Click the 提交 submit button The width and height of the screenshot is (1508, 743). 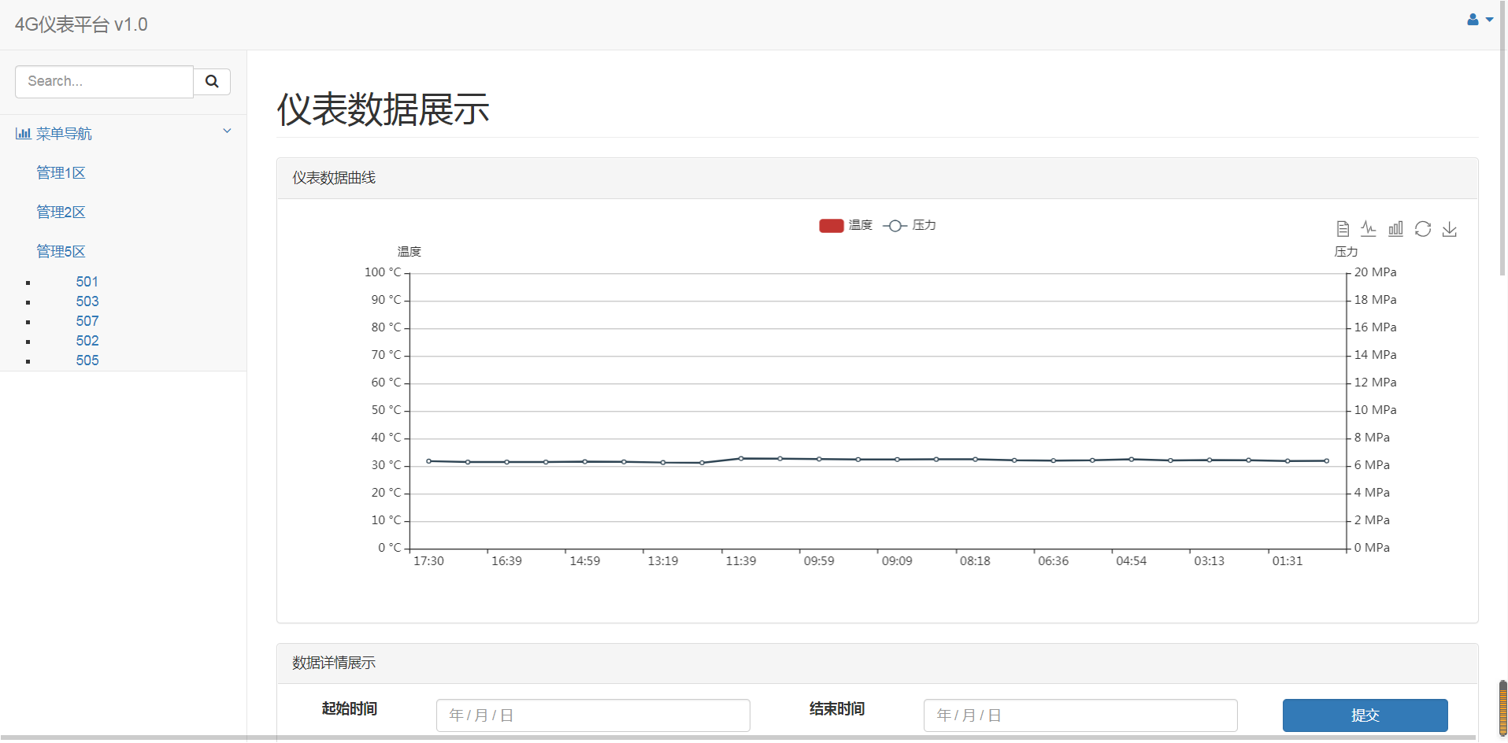(1365, 715)
